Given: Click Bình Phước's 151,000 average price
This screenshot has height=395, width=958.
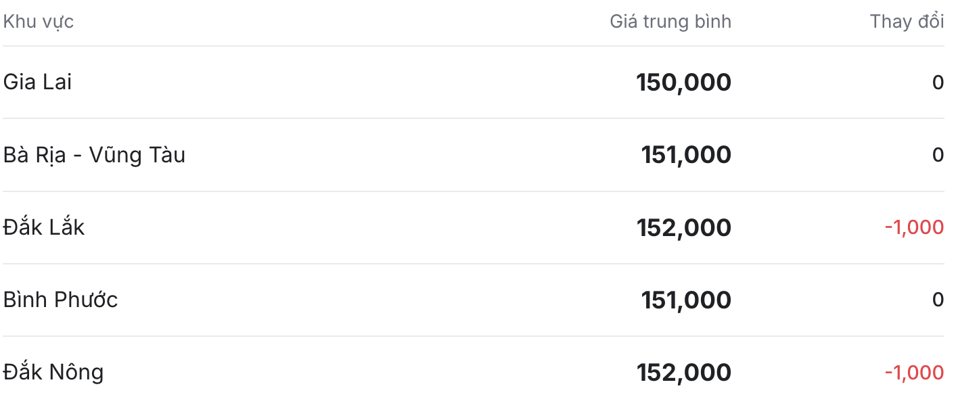Looking at the screenshot, I should coord(686,300).
